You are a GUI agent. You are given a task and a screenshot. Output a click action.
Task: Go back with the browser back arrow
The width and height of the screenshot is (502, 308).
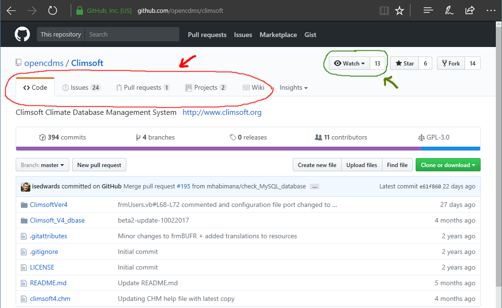click(x=11, y=10)
